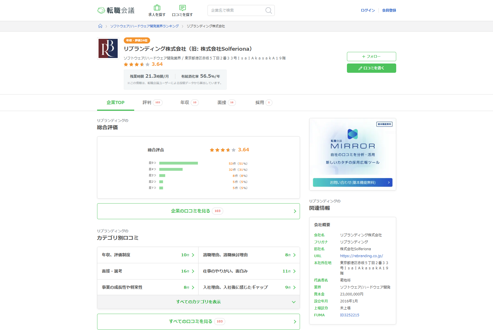Open すべての口コミを見る button
Screen dimensions: 493x334
pos(199,322)
